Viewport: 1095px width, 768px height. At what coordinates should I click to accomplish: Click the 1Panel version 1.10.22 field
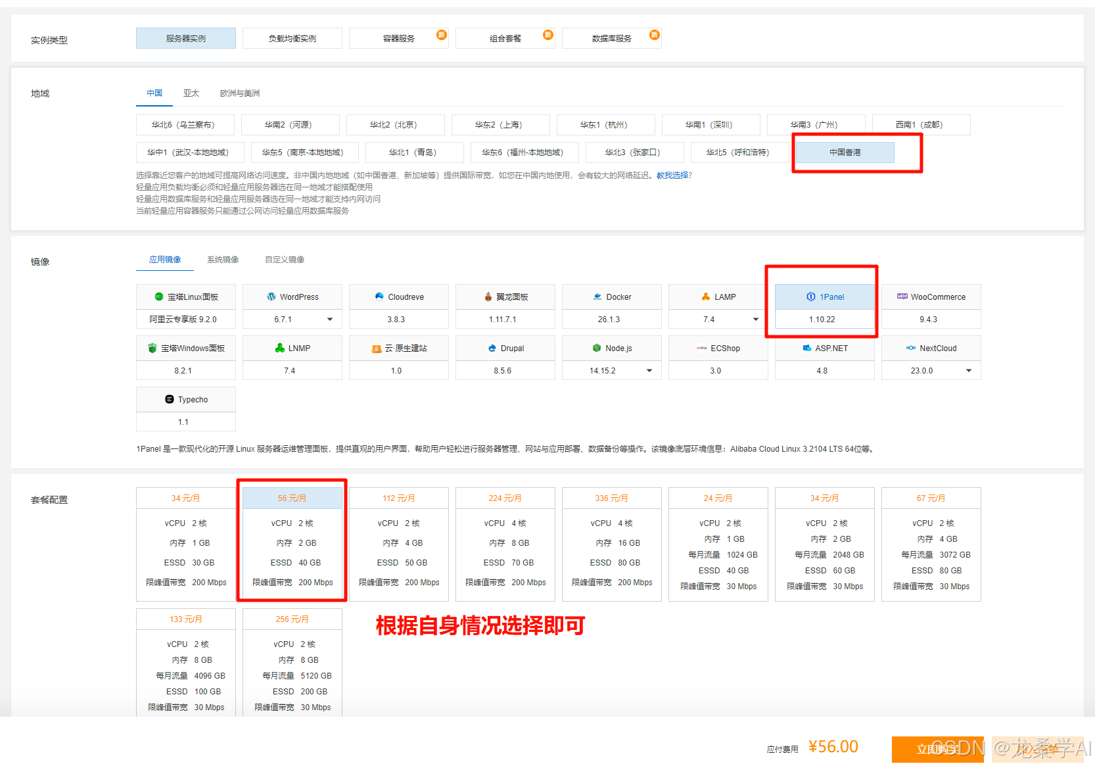(x=825, y=319)
